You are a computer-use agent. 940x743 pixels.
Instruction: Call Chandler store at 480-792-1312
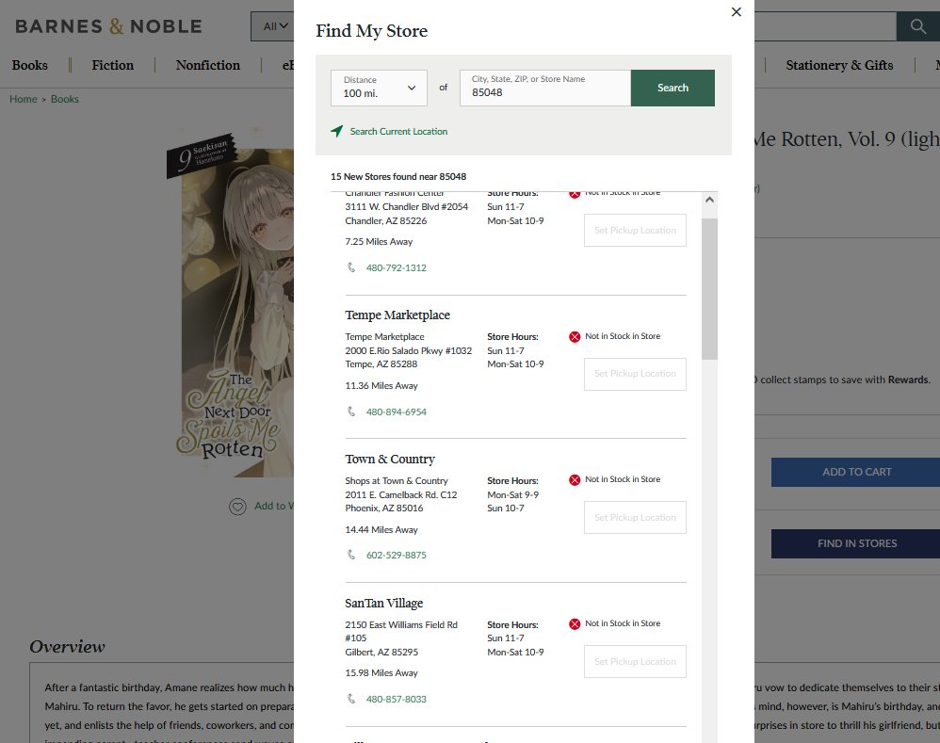(397, 267)
